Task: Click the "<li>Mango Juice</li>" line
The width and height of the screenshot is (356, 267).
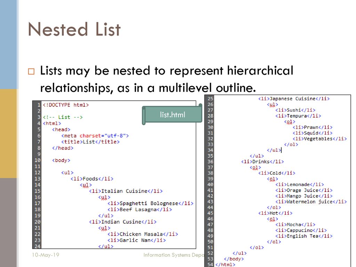Action: [x=304, y=196]
